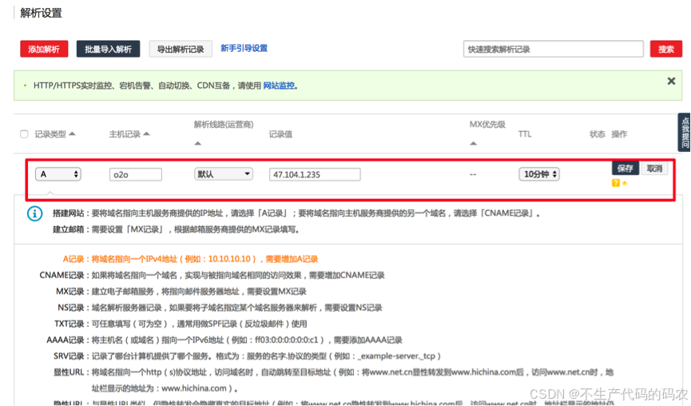Click the 操作 column header
The image size is (691, 406).
(x=619, y=134)
